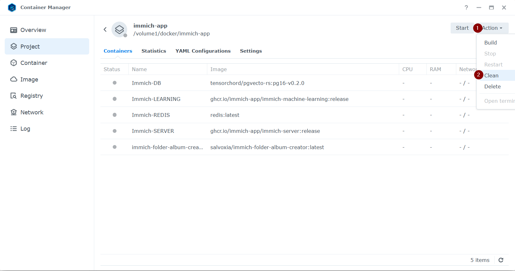Select the Immich-LEARNING container name

point(156,99)
